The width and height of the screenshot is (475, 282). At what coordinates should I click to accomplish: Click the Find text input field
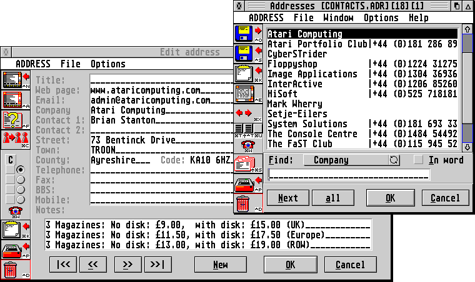click(349, 175)
